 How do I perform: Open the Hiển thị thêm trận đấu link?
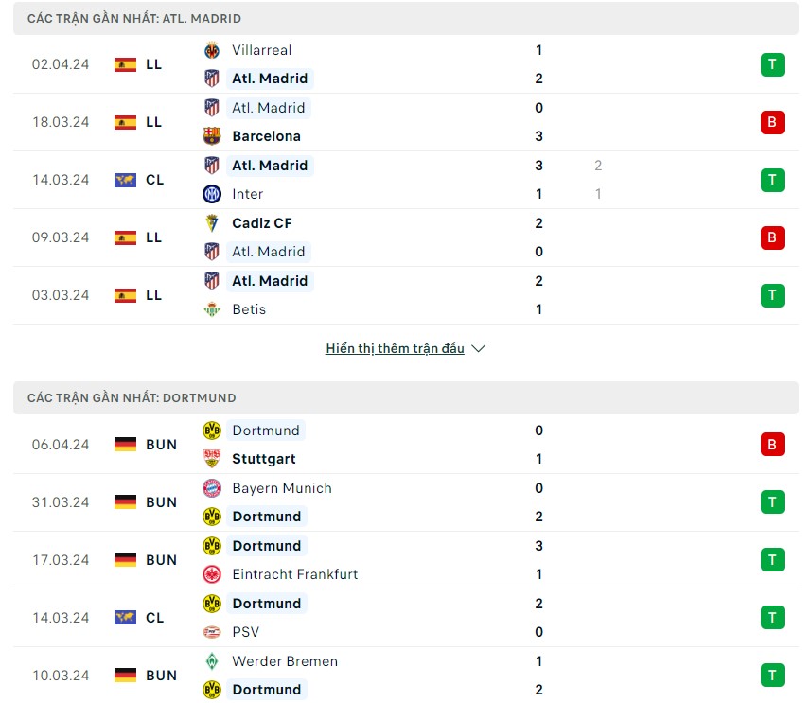coord(395,348)
